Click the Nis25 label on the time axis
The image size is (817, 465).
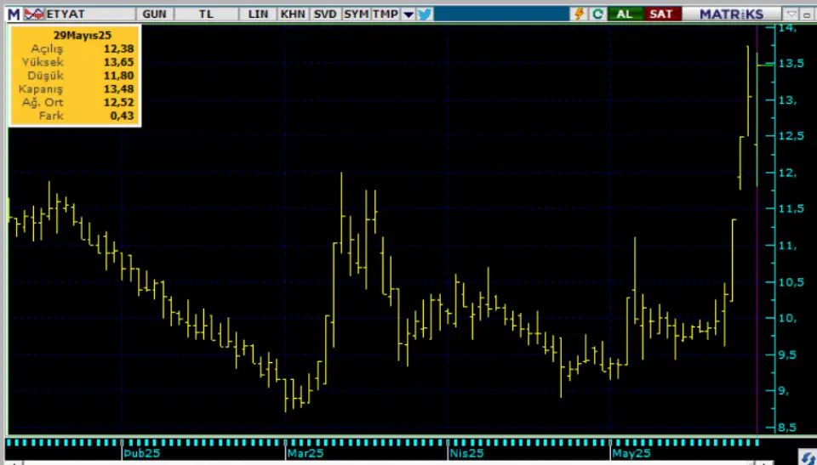(x=467, y=453)
